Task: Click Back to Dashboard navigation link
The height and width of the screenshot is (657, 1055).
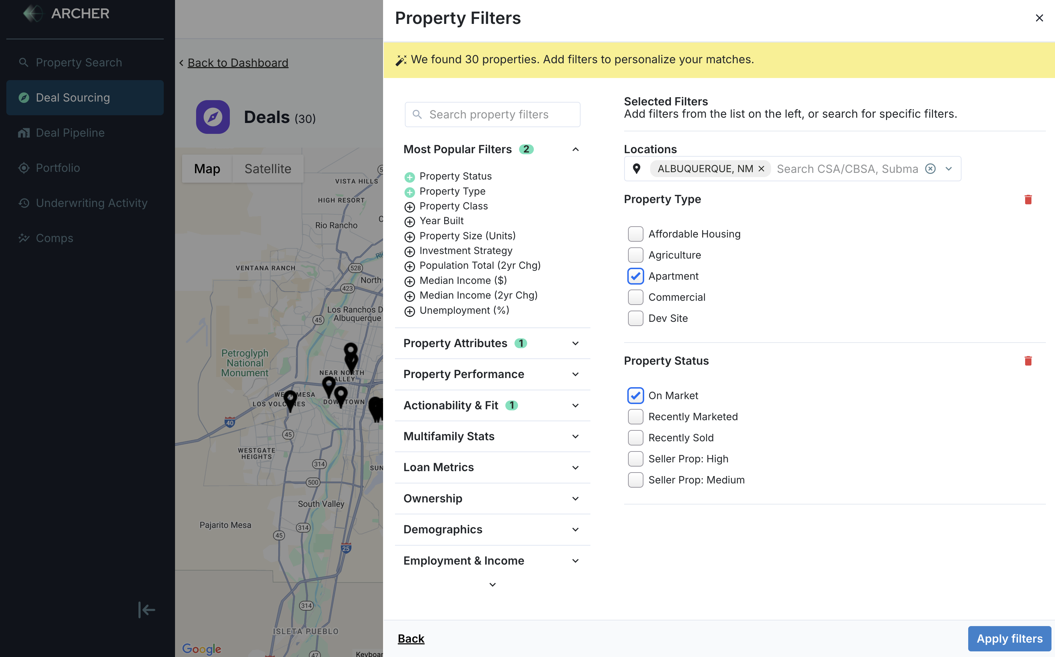Action: click(x=238, y=62)
